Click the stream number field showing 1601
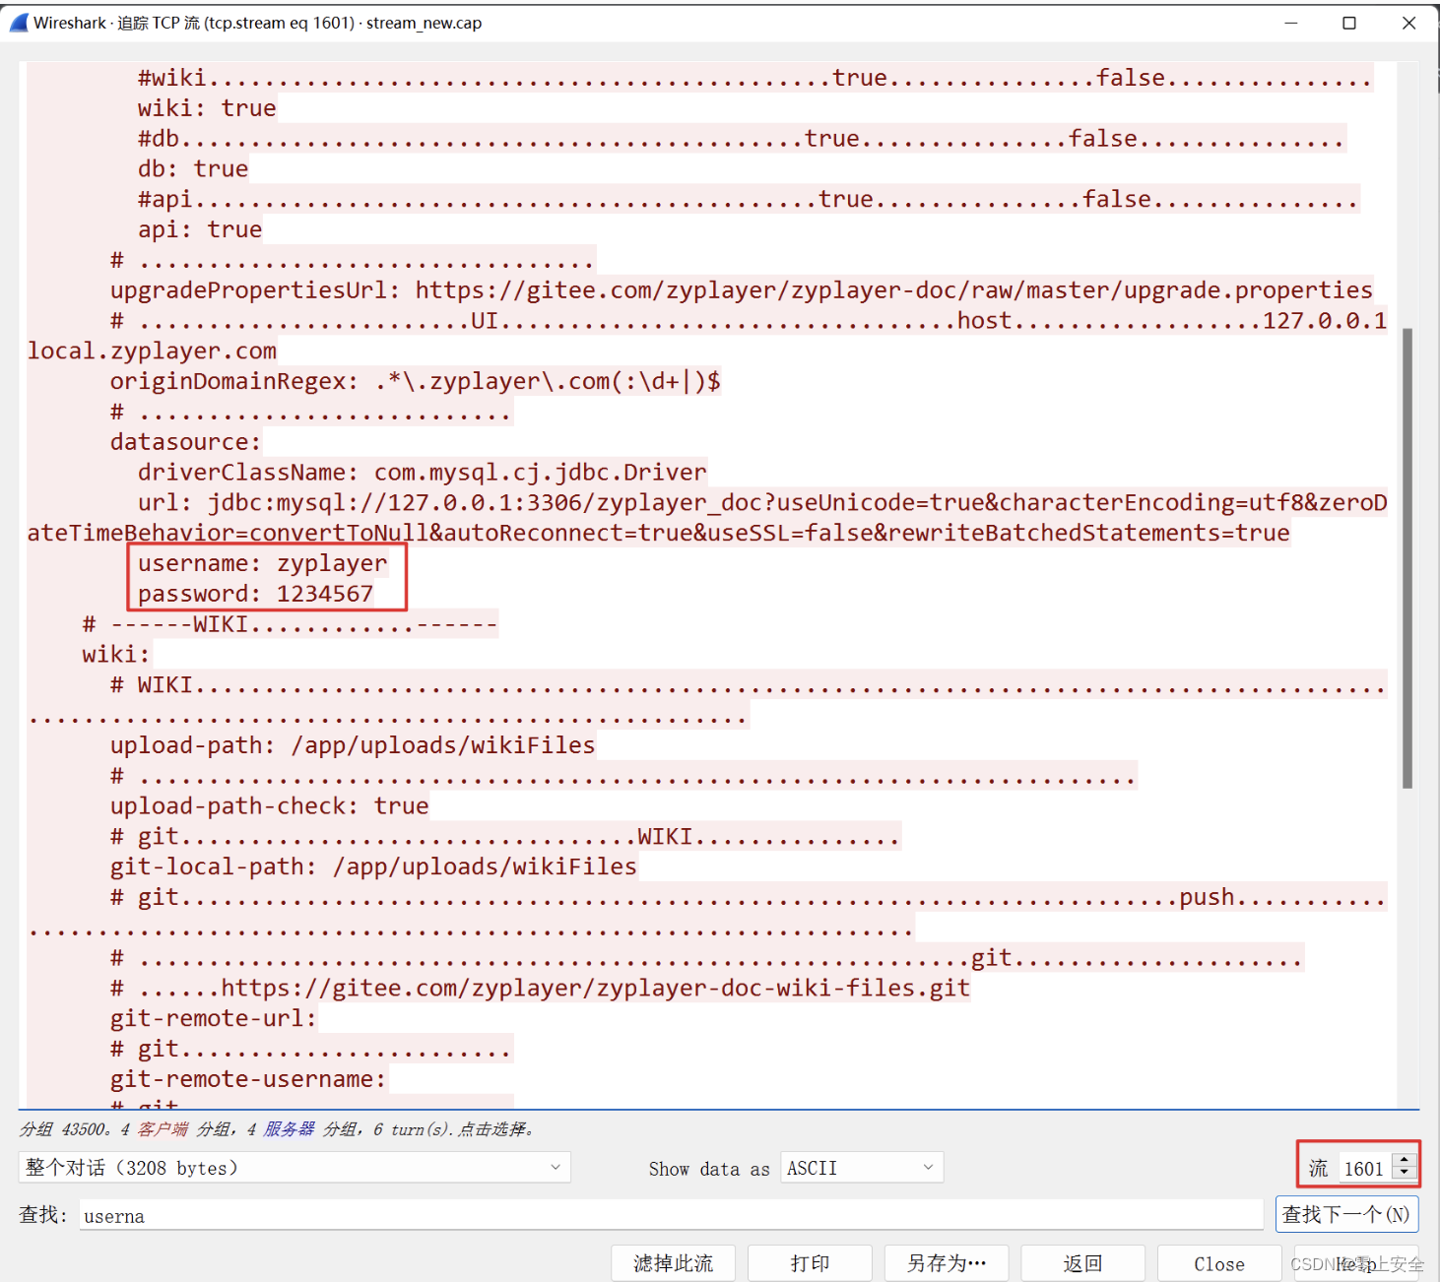 (1365, 1169)
